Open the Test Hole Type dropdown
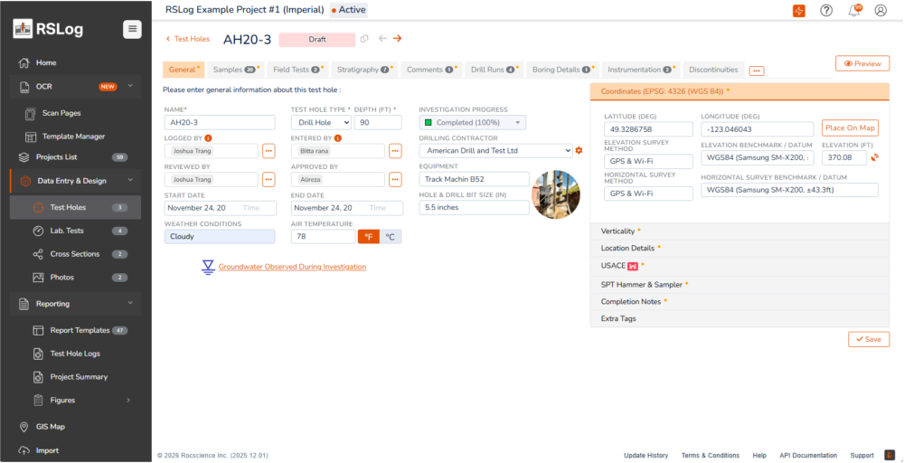This screenshot has height=463, width=904. click(320, 123)
